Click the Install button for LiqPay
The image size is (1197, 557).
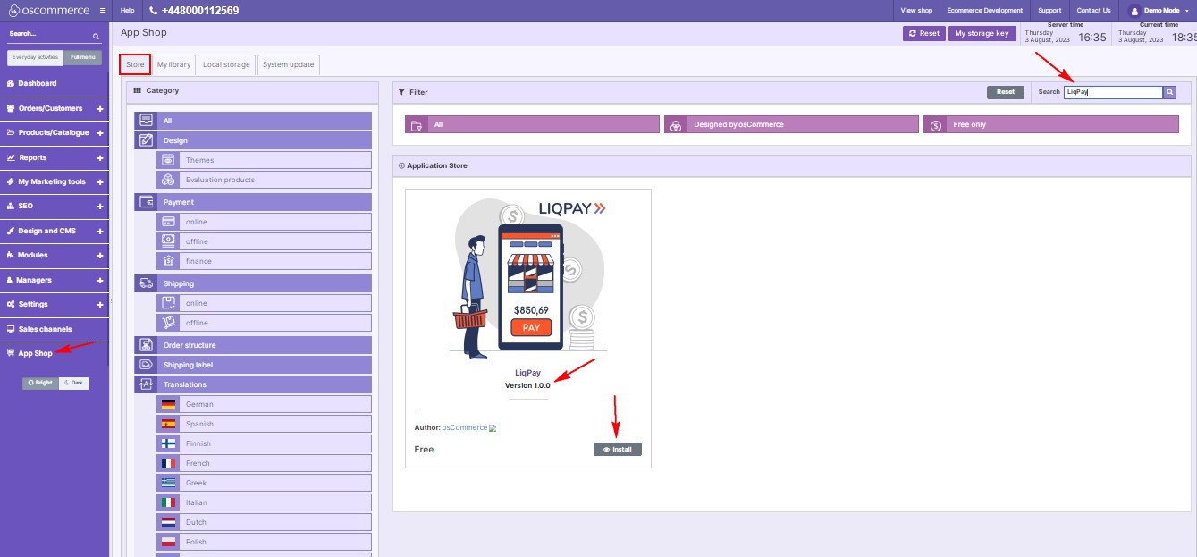pos(618,449)
